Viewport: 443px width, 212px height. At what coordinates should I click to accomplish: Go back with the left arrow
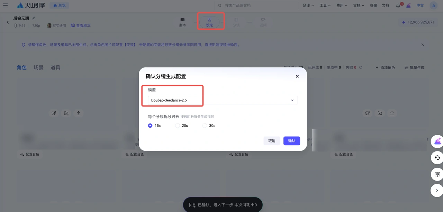[8, 22]
